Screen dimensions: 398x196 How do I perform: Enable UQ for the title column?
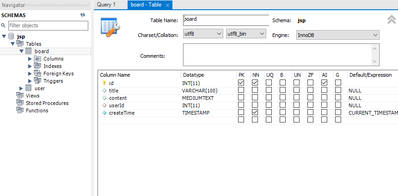tap(269, 90)
